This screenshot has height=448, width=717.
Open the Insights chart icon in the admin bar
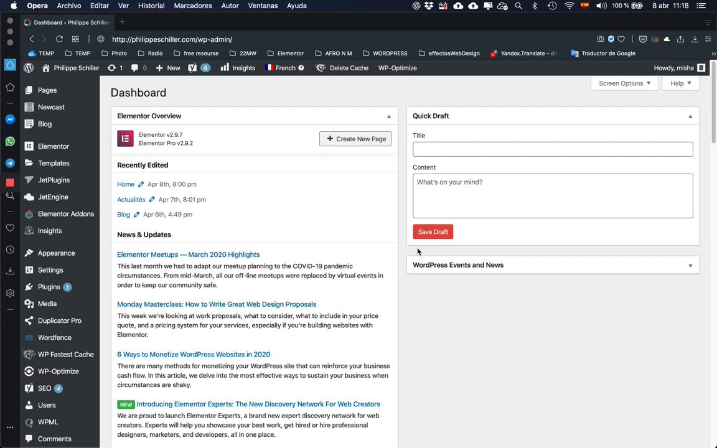point(225,67)
